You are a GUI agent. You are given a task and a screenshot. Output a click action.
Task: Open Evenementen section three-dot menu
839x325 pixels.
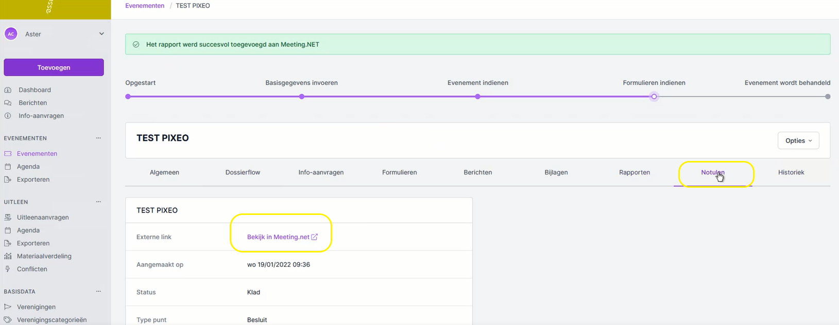click(98, 138)
